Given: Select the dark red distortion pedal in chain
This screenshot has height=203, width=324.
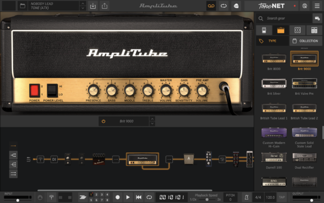Looking at the screenshot, I should [99, 159].
